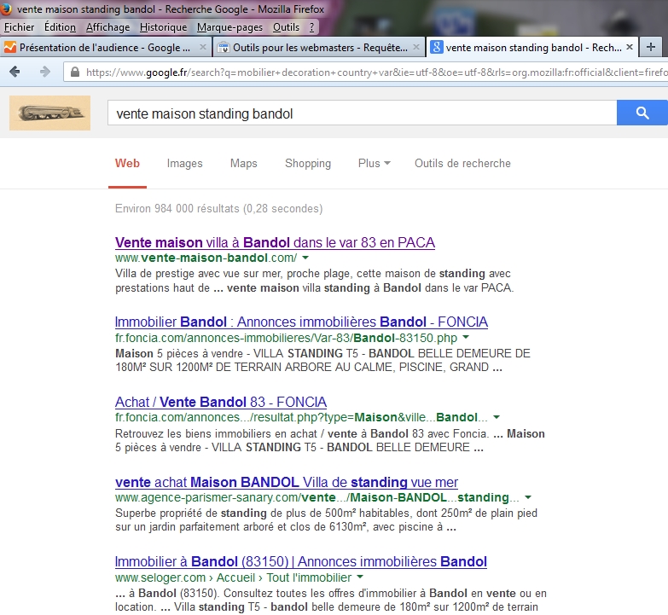Select the Web search tab
Viewport: 668px width, 615px height.
[127, 164]
